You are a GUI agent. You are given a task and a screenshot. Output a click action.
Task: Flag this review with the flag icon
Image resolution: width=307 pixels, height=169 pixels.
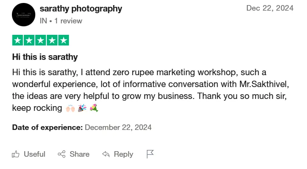(x=150, y=154)
